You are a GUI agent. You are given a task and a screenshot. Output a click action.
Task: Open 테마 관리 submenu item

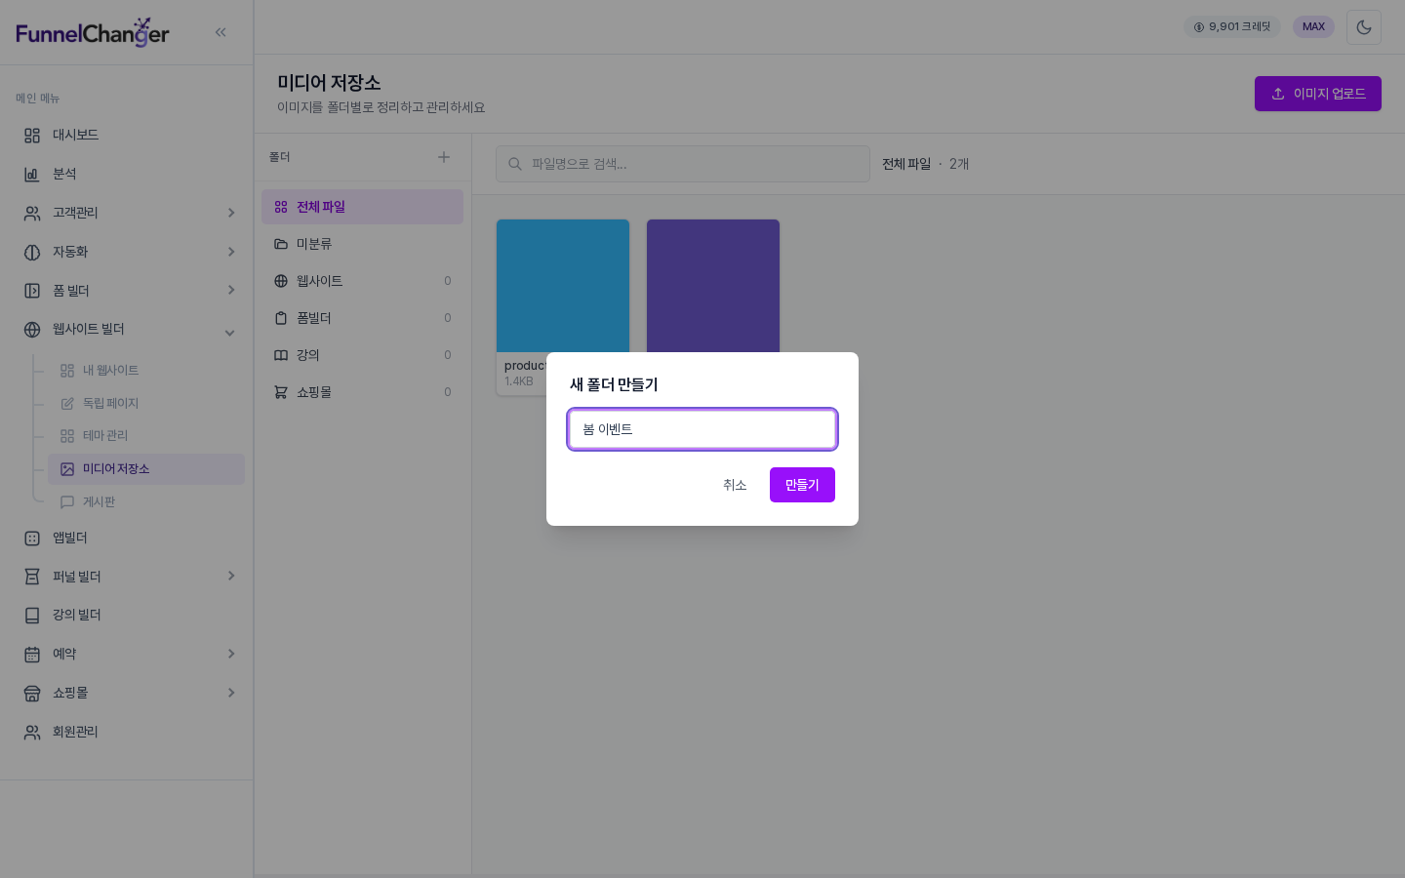tap(146, 436)
